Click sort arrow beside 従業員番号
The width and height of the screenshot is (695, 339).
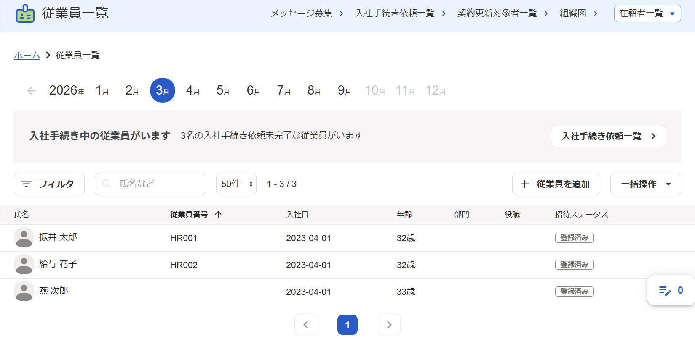pyautogui.click(x=218, y=214)
